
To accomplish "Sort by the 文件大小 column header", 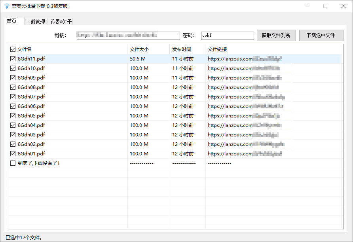I will (139, 49).
